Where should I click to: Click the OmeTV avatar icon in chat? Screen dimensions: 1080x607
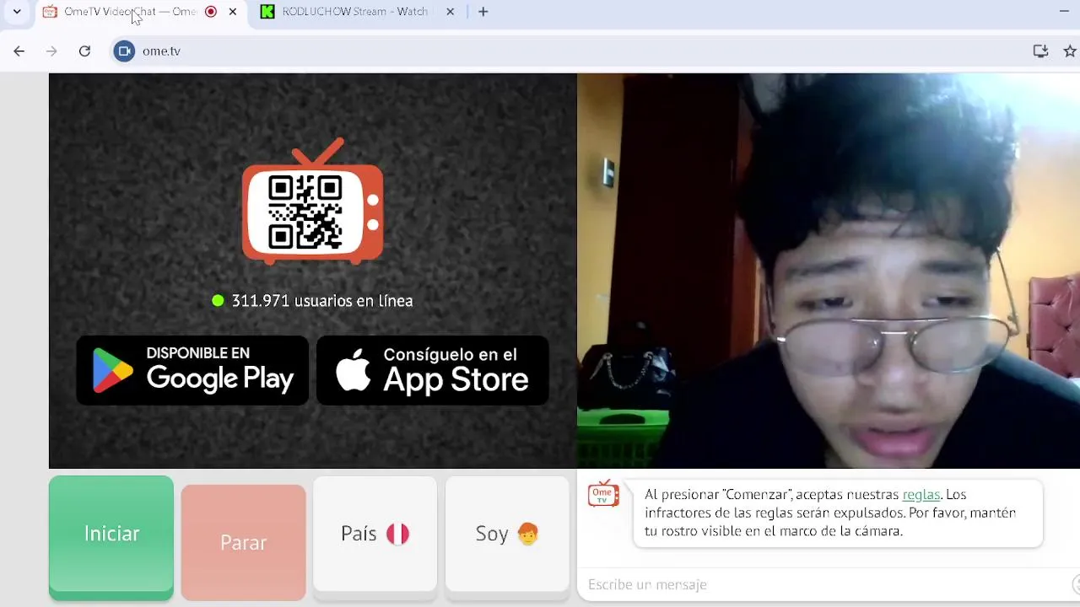point(602,495)
